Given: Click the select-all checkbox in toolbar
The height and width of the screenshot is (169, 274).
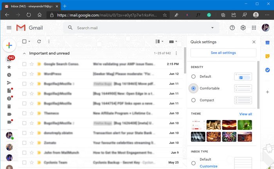Looking at the screenshot, I should pos(24,41).
